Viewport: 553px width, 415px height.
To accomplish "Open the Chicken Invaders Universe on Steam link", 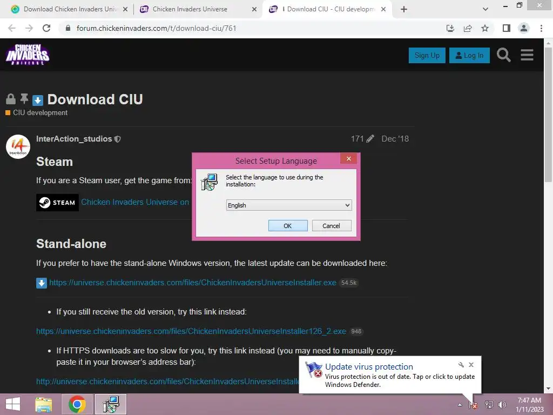I will click(136, 202).
